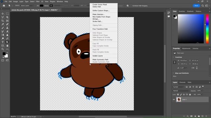Toggle lock all padlock icon
The image size is (211, 118).
click(190, 95)
